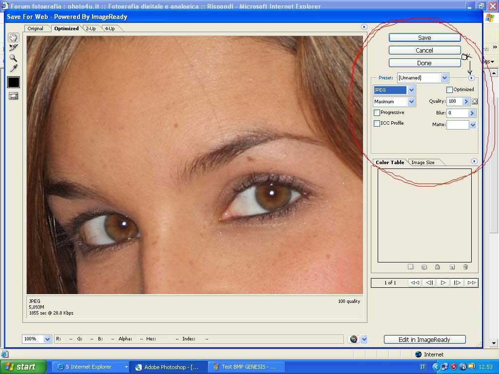Click the optimize to file size icon beside Quality
The width and height of the screenshot is (499, 374).
[x=475, y=101]
